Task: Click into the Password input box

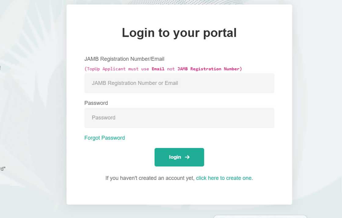Action: point(179,118)
